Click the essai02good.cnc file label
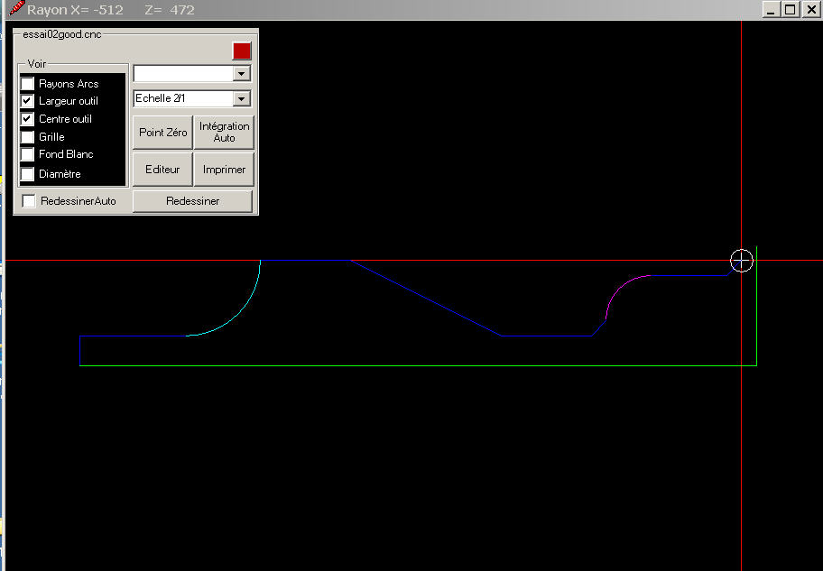 [x=62, y=34]
